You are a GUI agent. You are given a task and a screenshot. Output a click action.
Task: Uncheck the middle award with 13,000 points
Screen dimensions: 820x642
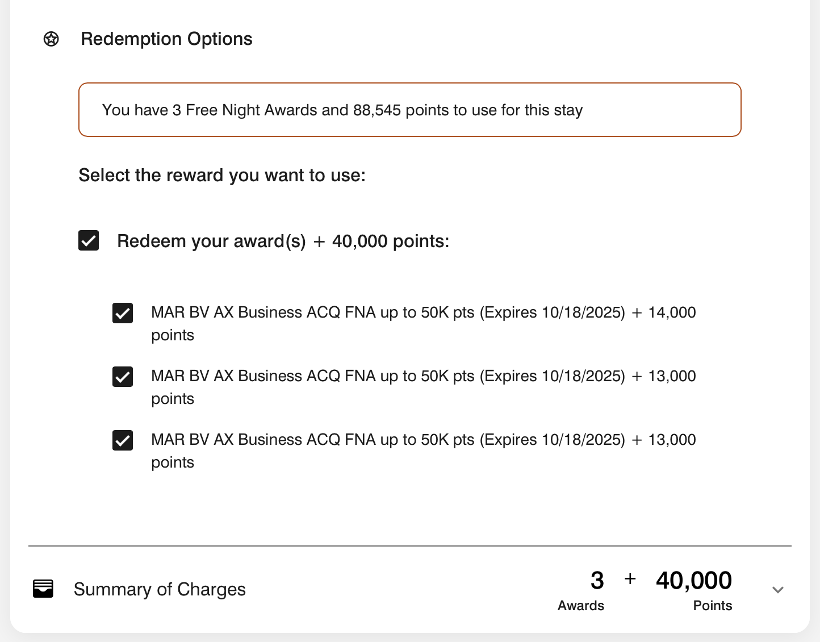[x=123, y=377]
